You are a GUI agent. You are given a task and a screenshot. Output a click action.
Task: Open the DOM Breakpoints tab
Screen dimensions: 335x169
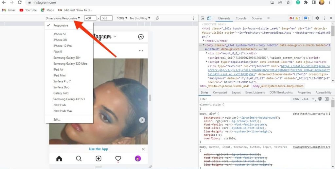(281, 93)
